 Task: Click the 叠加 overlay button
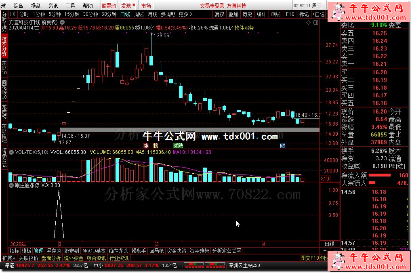coord(233,14)
